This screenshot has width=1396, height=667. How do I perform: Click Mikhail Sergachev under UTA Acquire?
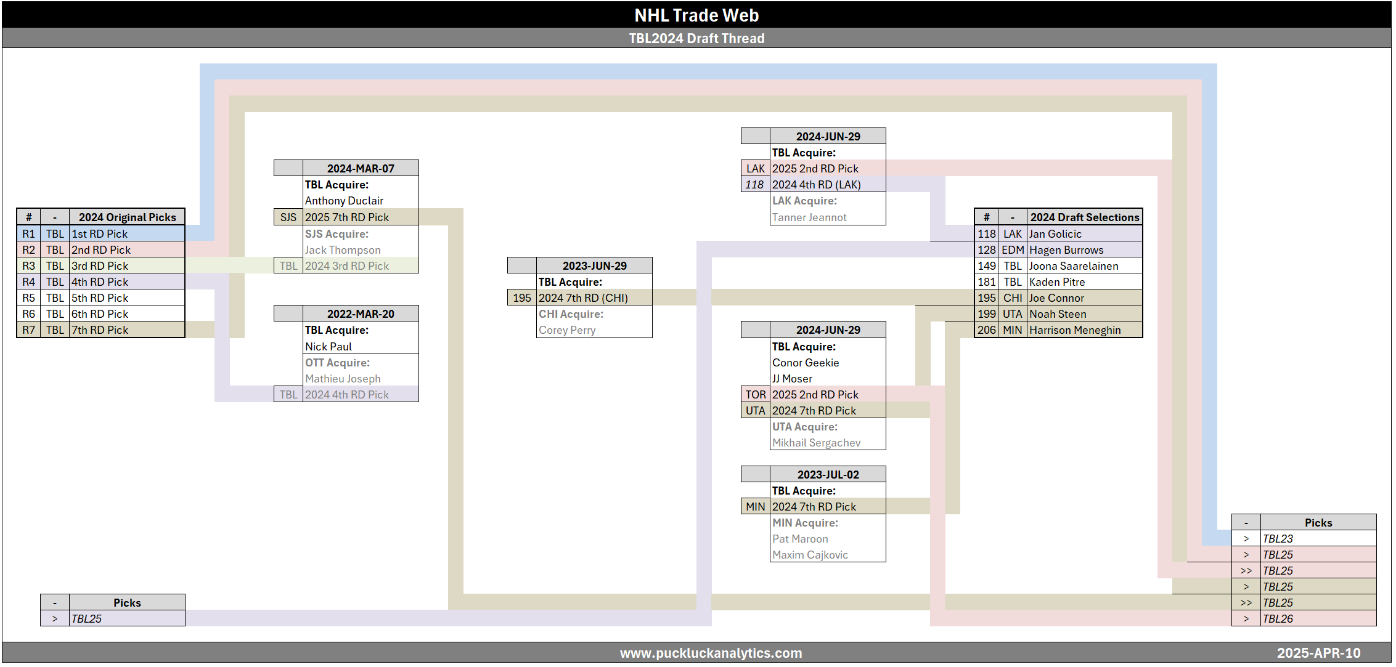[816, 442]
